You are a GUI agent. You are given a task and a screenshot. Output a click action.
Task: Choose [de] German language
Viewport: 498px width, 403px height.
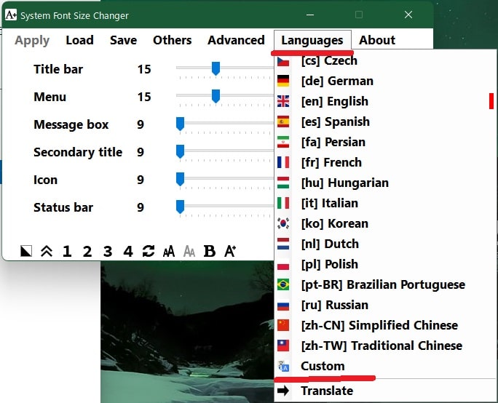point(386,81)
